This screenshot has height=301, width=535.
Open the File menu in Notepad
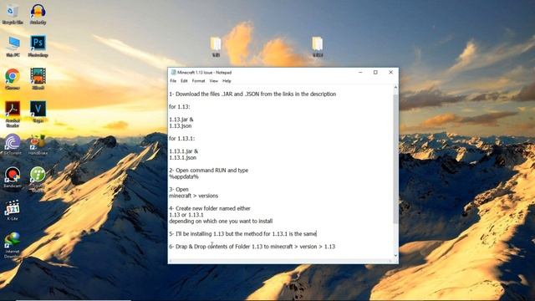(x=173, y=81)
